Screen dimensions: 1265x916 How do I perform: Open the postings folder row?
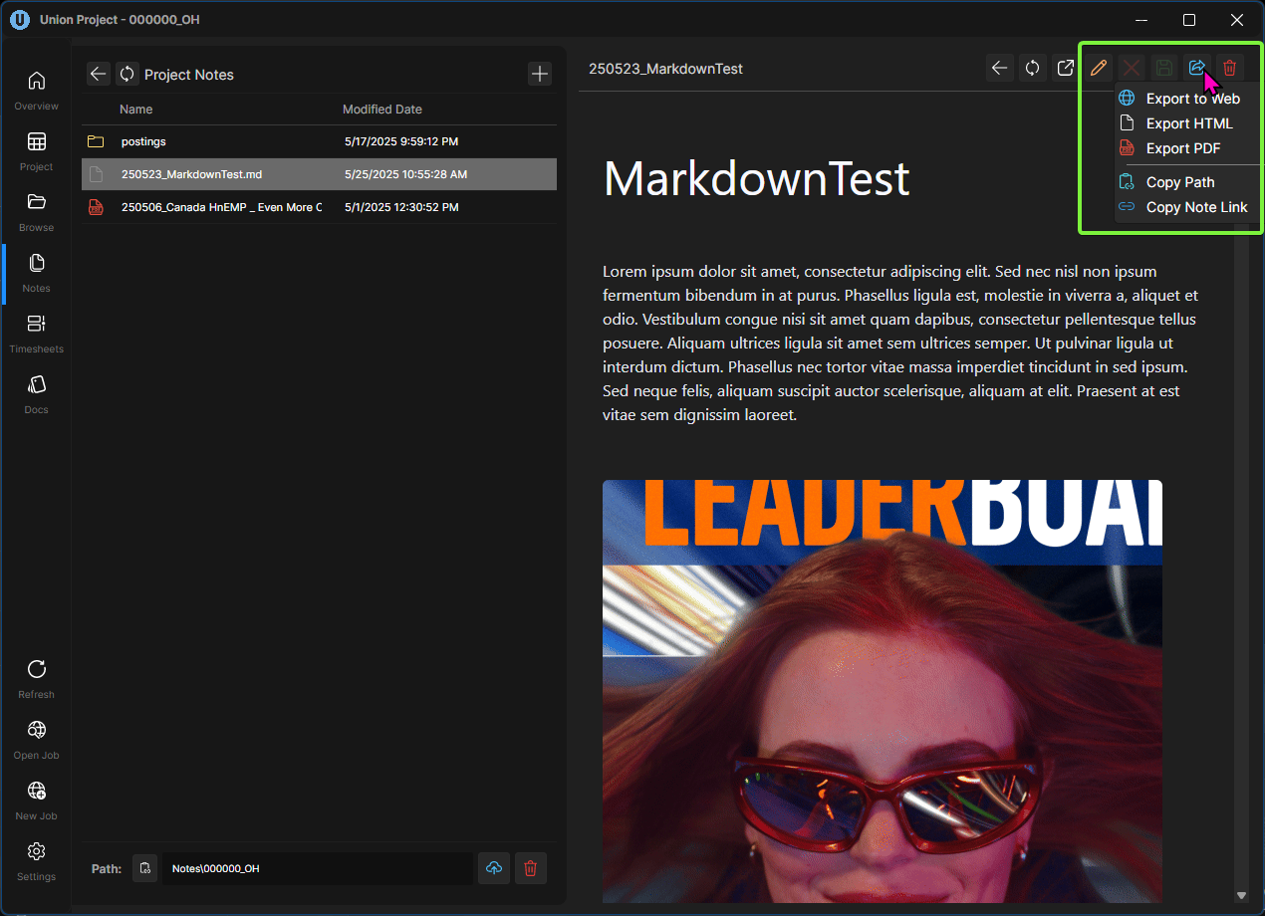tap(319, 141)
